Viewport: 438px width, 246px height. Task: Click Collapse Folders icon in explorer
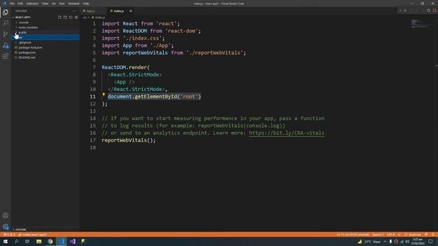tap(76, 17)
